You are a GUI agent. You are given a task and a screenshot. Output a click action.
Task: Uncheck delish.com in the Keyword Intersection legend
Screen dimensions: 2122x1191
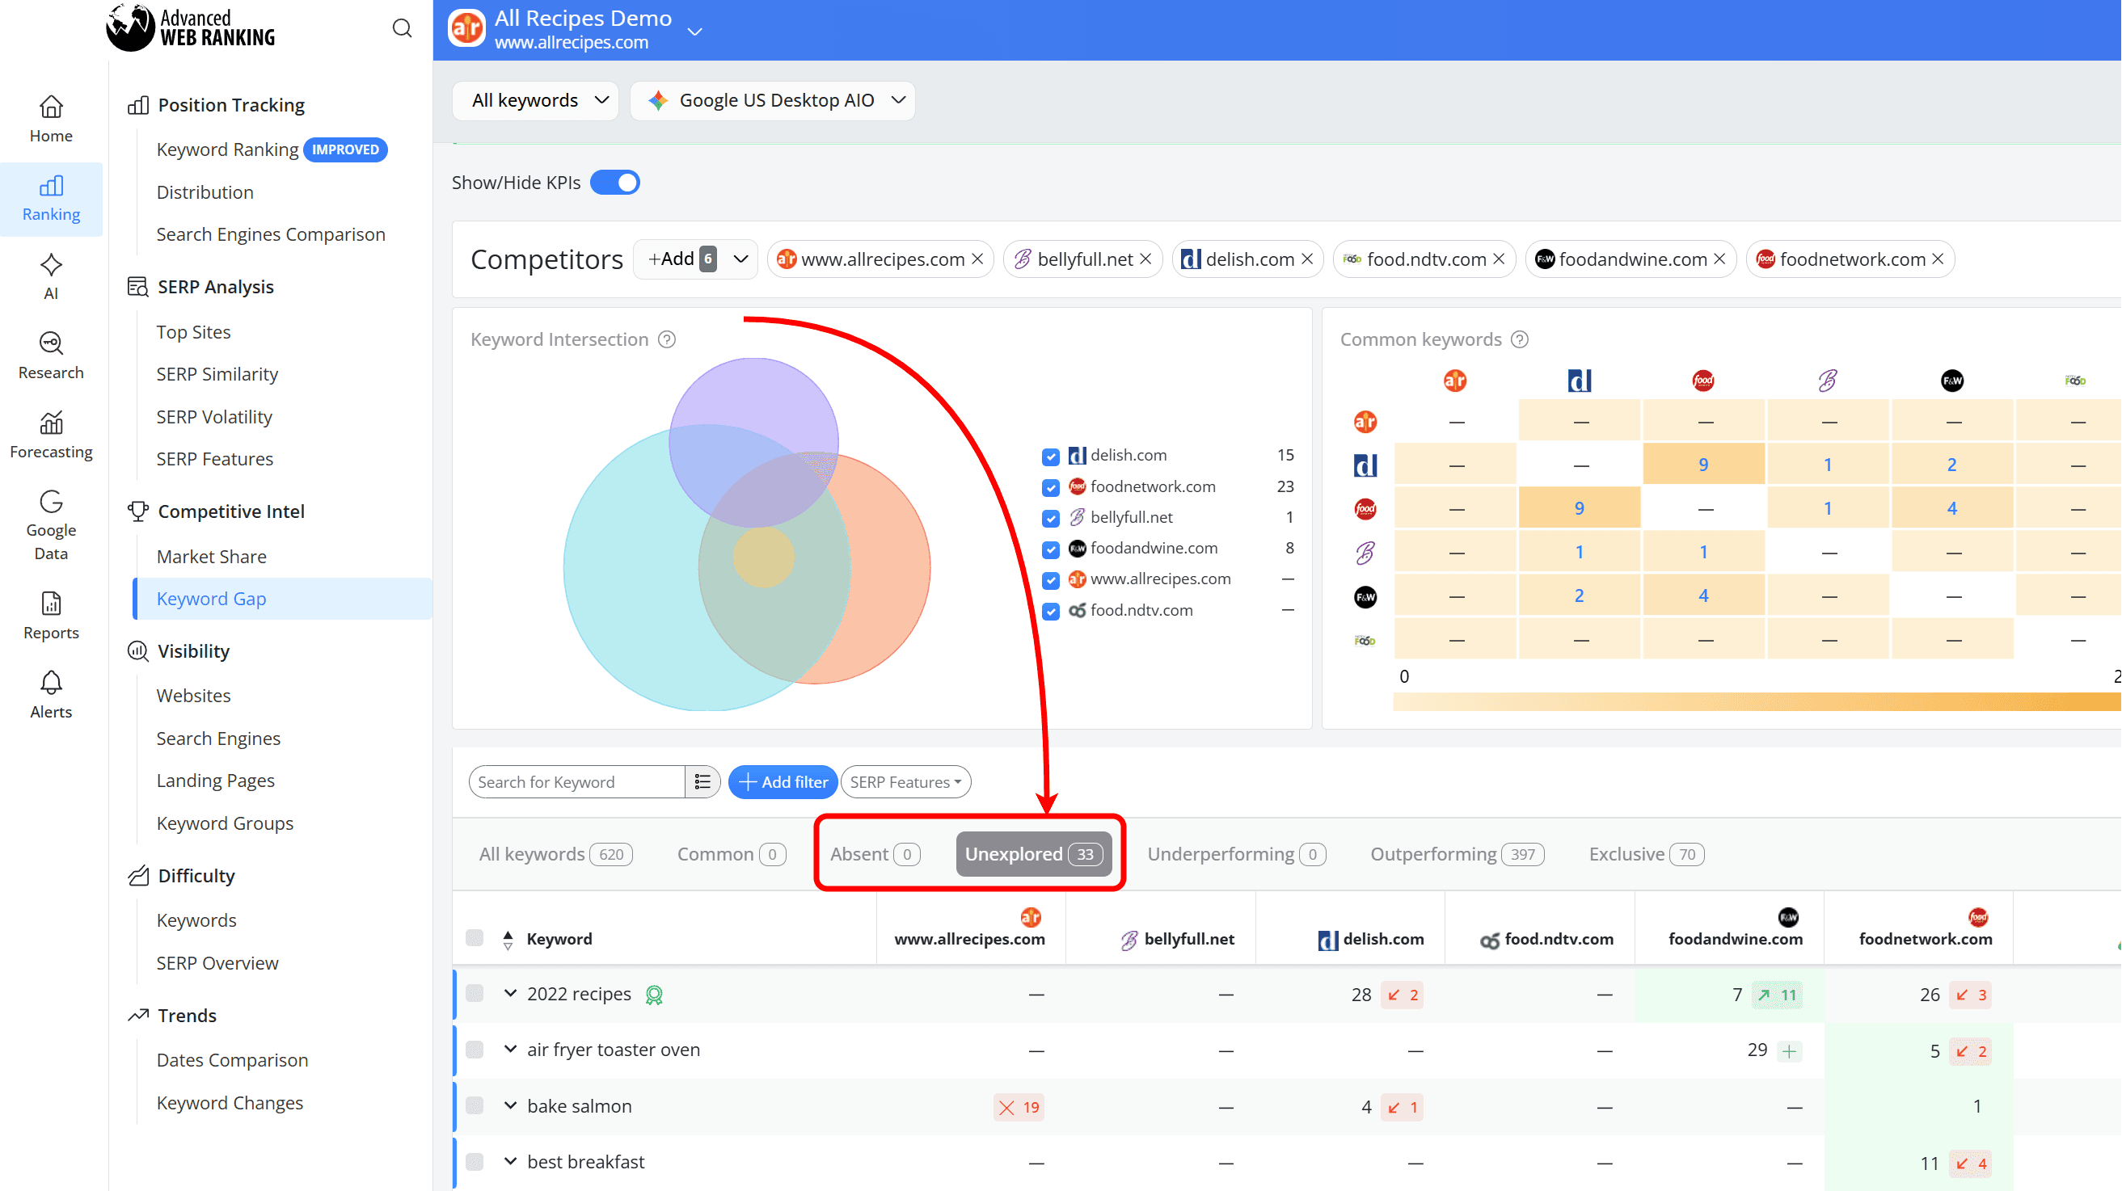pos(1050,457)
